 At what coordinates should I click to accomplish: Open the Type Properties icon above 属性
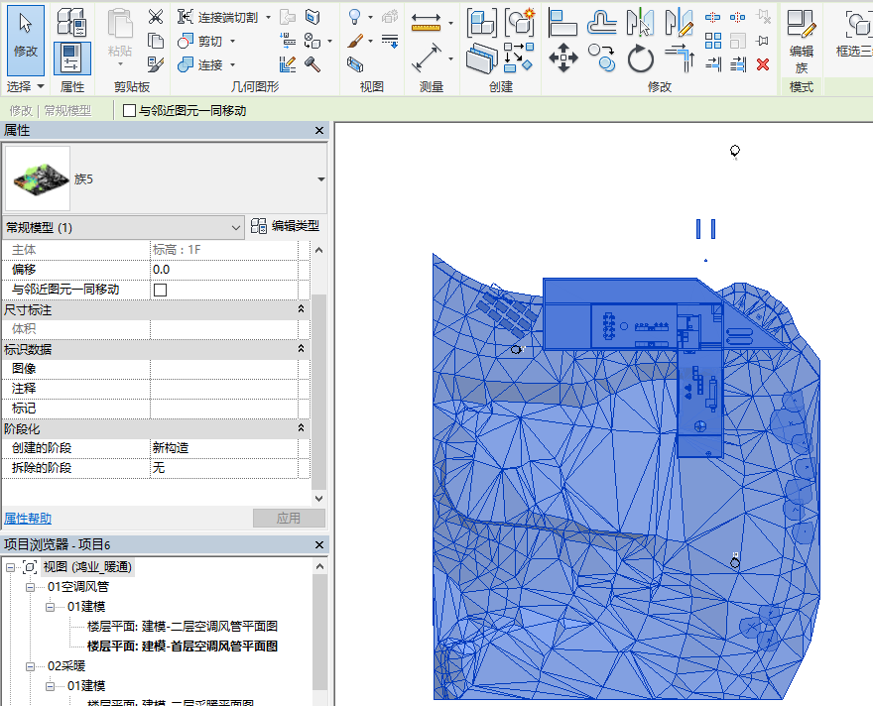71,23
